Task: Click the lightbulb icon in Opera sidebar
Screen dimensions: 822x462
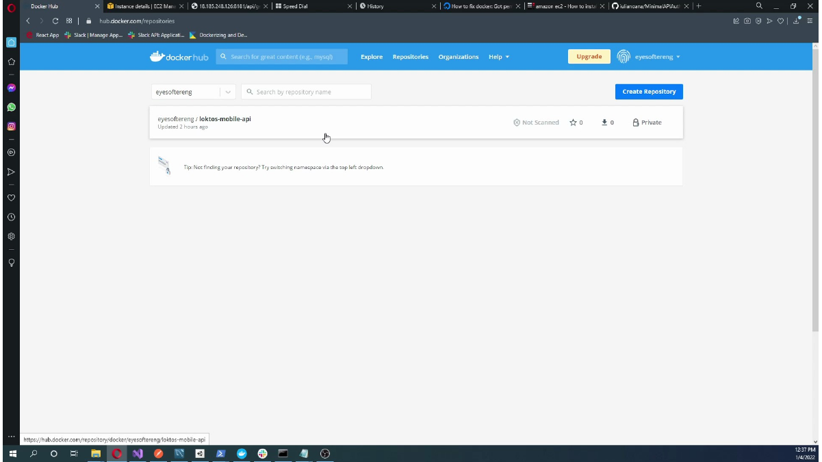Action: pos(11,262)
